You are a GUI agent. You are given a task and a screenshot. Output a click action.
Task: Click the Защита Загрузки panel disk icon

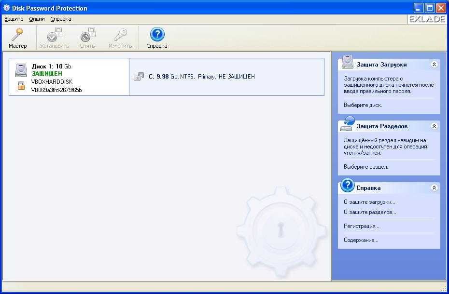click(347, 62)
